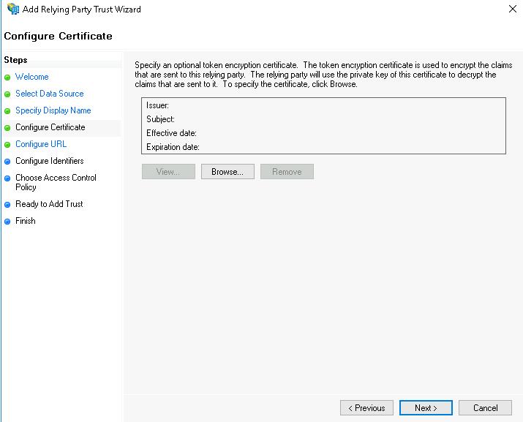Click the green bullet beside Select Data Source
This screenshot has width=523, height=422.
[x=7, y=94]
